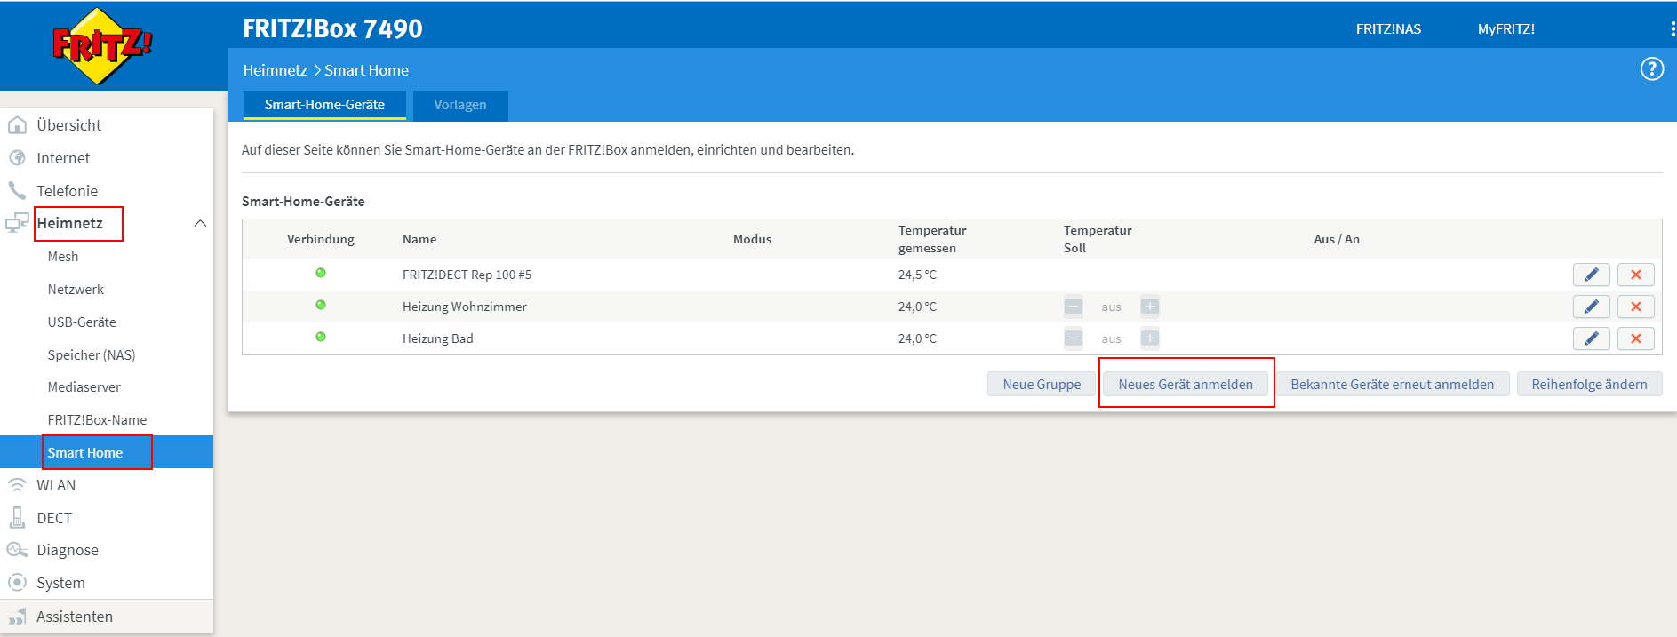
Task: Open the FRITZ!Box-Name submenu item
Action: coord(98,420)
